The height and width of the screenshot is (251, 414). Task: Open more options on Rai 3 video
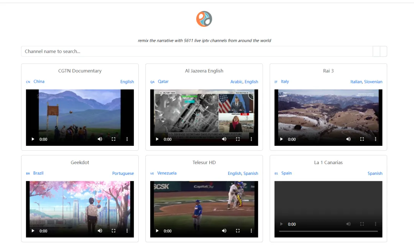(x=375, y=139)
